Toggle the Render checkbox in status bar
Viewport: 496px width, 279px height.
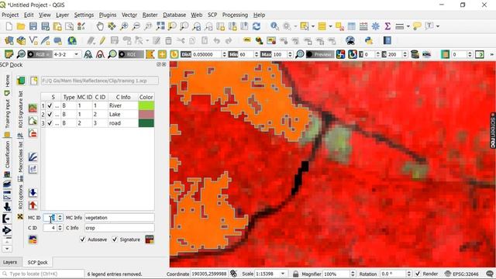pyautogui.click(x=418, y=274)
